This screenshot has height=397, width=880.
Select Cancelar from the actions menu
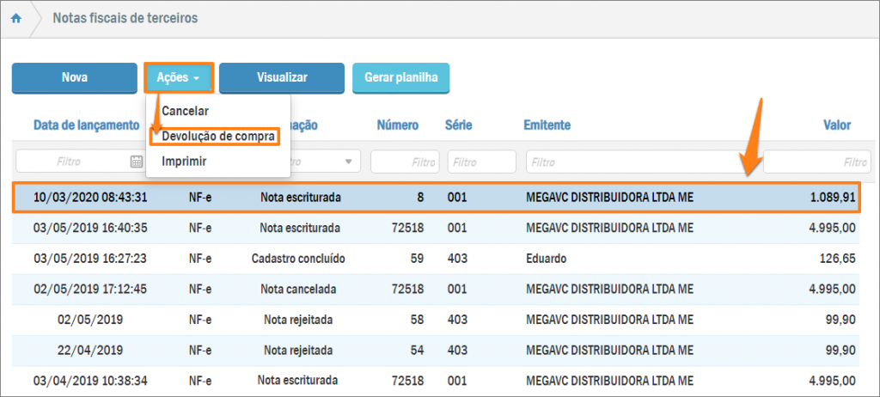coord(185,111)
